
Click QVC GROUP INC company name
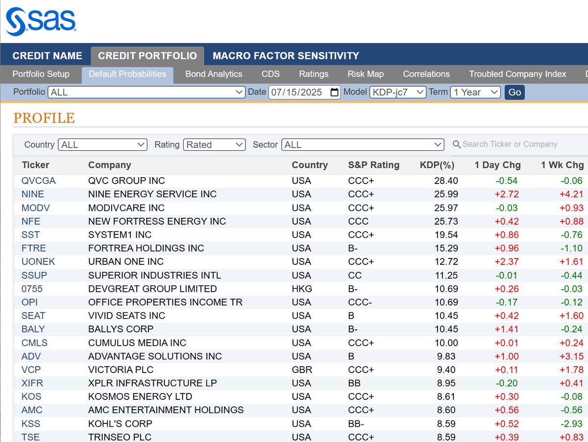point(126,181)
